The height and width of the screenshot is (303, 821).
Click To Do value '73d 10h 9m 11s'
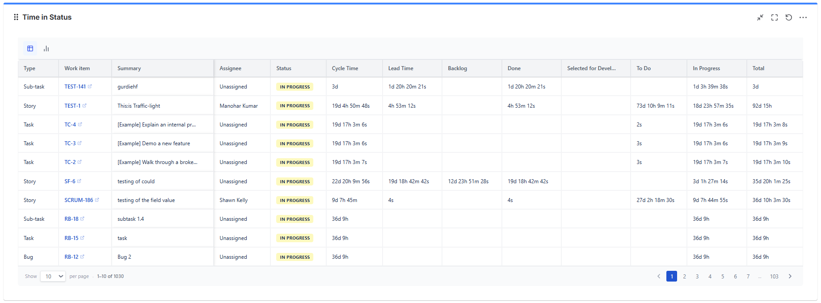pyautogui.click(x=655, y=106)
